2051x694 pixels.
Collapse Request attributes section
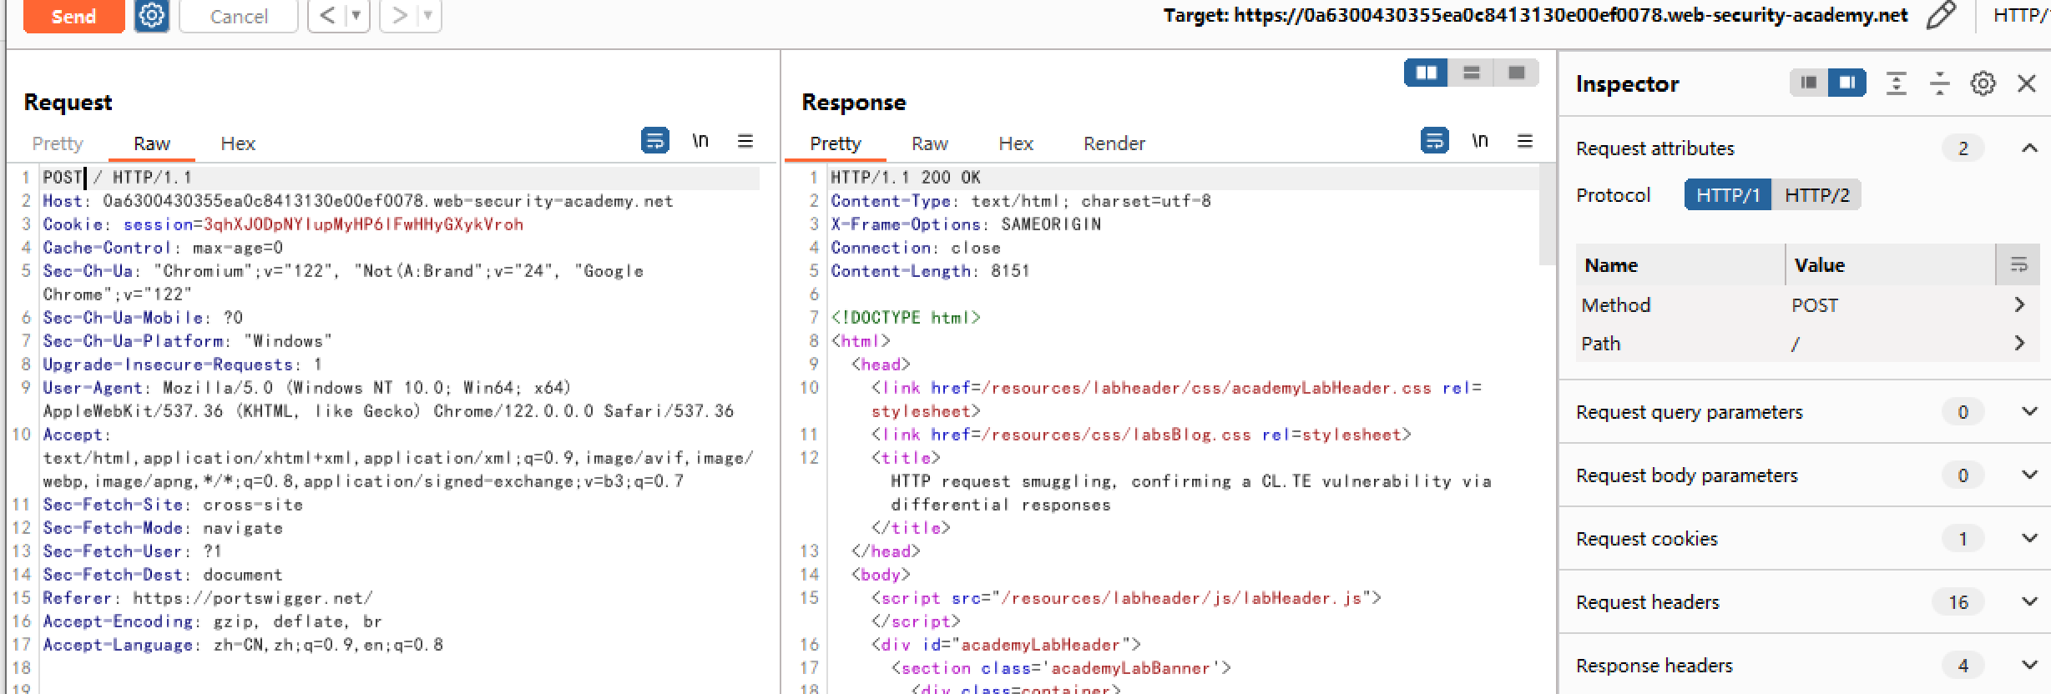point(2029,148)
